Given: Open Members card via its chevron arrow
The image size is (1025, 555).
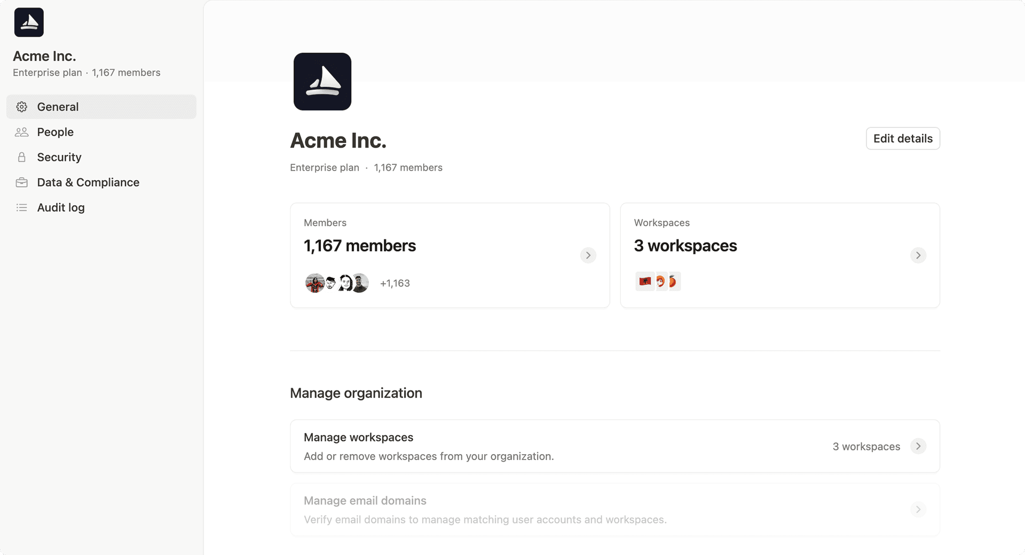Looking at the screenshot, I should coord(588,255).
